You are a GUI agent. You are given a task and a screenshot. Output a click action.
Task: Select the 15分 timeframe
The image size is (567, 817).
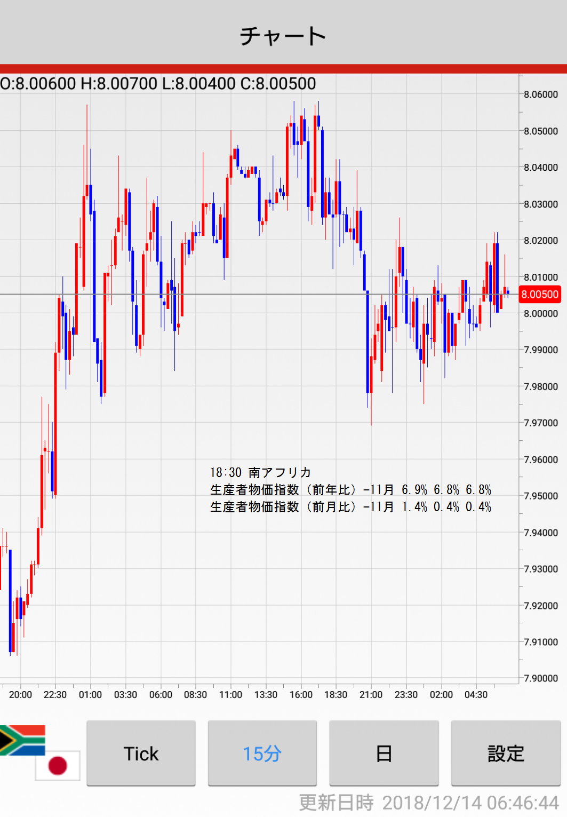[262, 753]
